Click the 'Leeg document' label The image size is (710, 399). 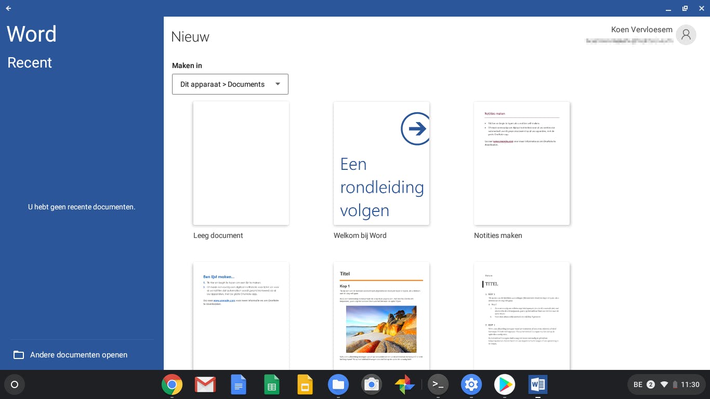(x=218, y=235)
